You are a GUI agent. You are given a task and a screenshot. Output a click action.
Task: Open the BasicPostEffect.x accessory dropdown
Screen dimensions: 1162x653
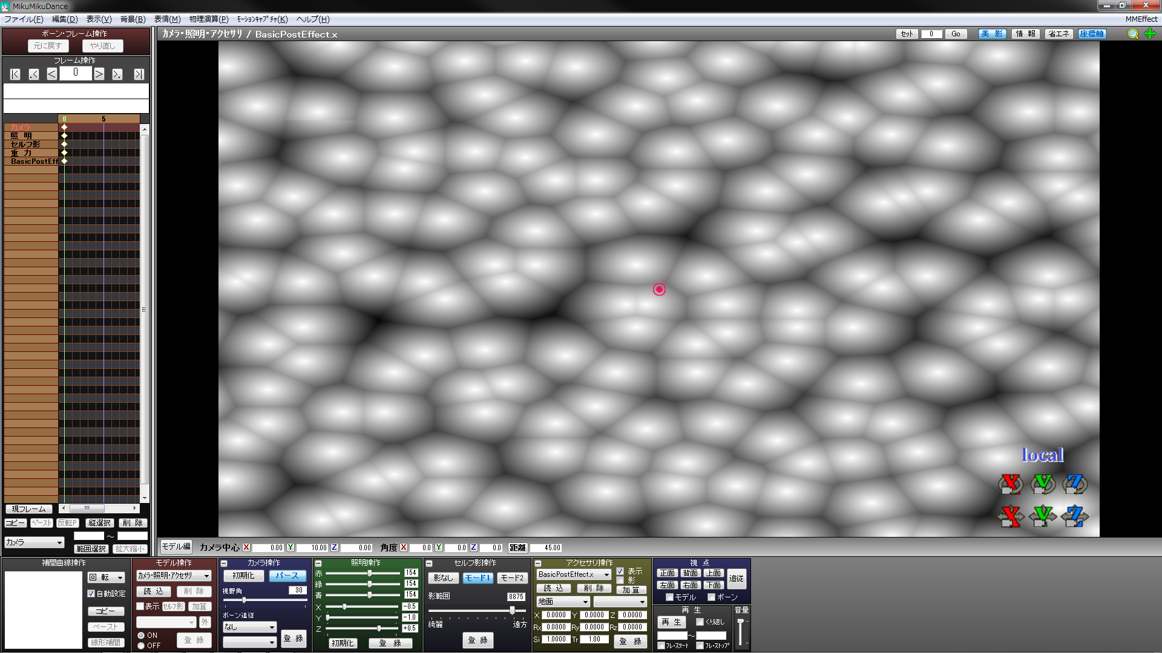pos(574,574)
